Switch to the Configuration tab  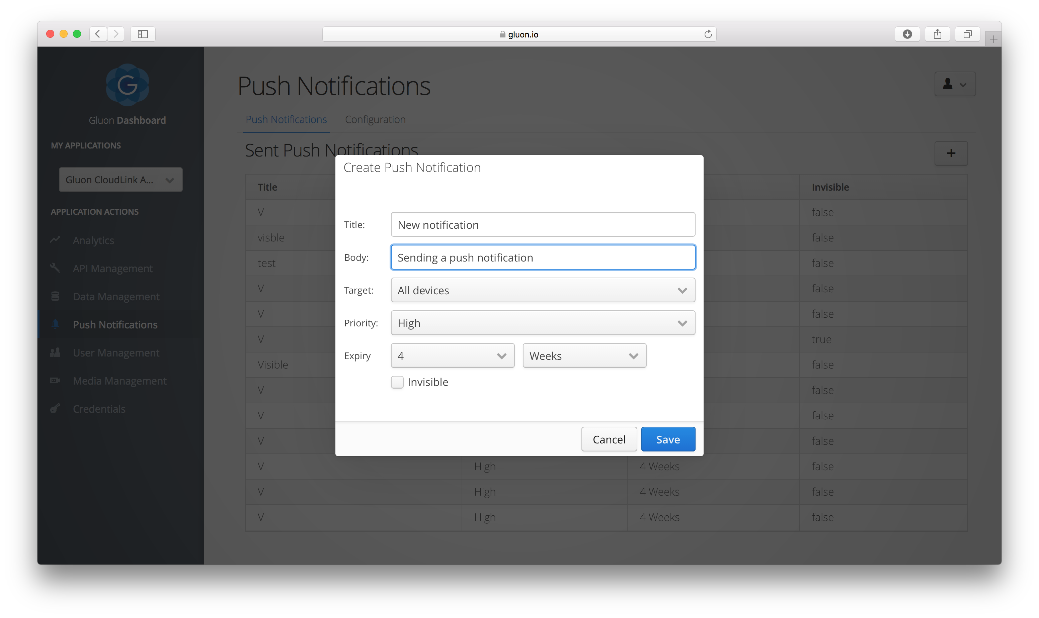click(x=375, y=119)
